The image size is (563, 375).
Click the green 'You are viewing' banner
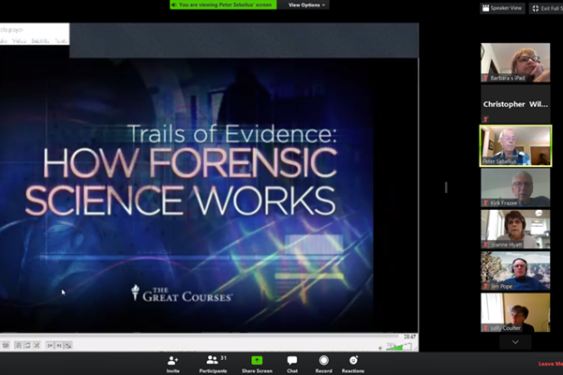click(223, 5)
